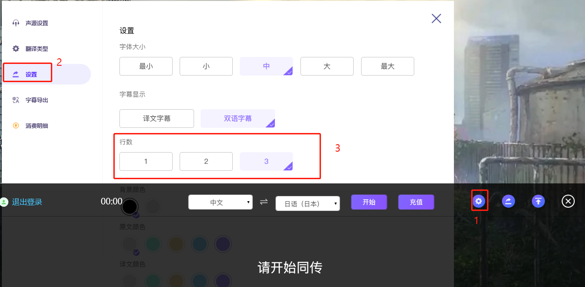Open the 中文 source language dropdown

tap(220, 203)
